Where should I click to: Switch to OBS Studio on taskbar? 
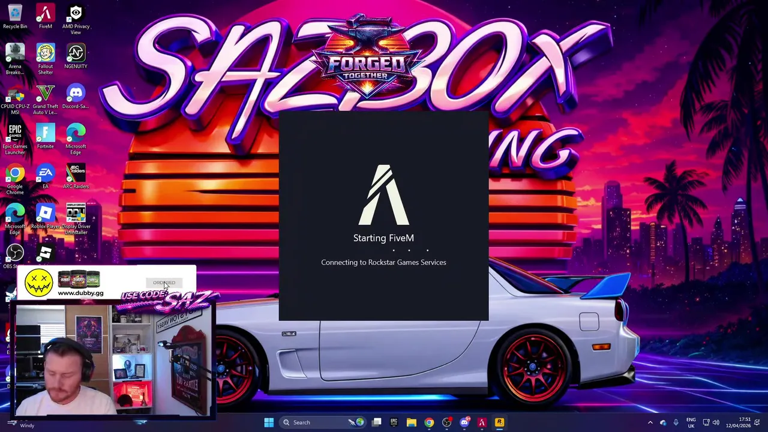click(x=446, y=422)
